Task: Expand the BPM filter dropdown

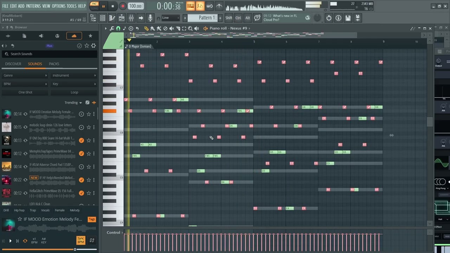Action: pyautogui.click(x=25, y=84)
